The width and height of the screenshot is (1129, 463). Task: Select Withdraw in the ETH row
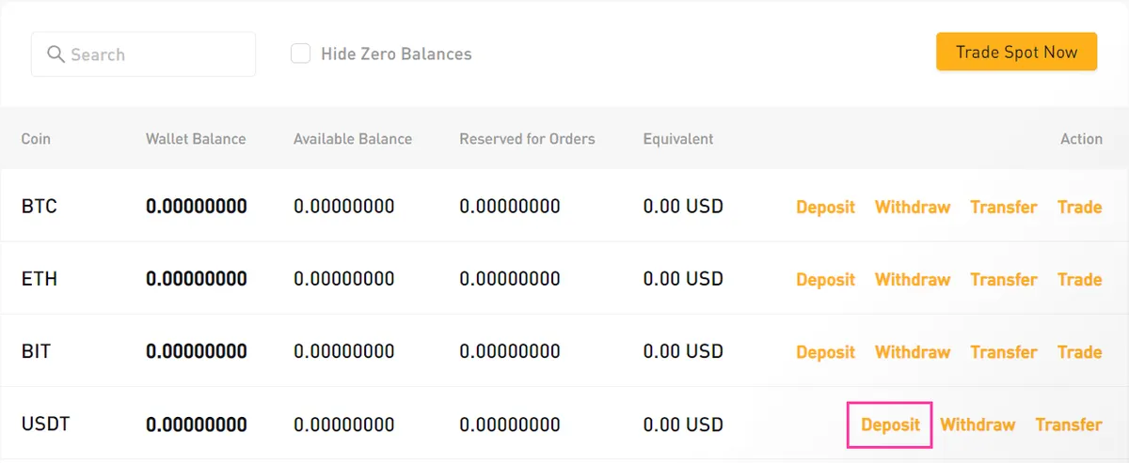[x=913, y=279]
